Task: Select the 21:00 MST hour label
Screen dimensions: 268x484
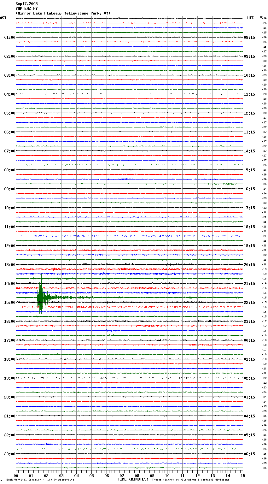Action: pyautogui.click(x=10, y=416)
